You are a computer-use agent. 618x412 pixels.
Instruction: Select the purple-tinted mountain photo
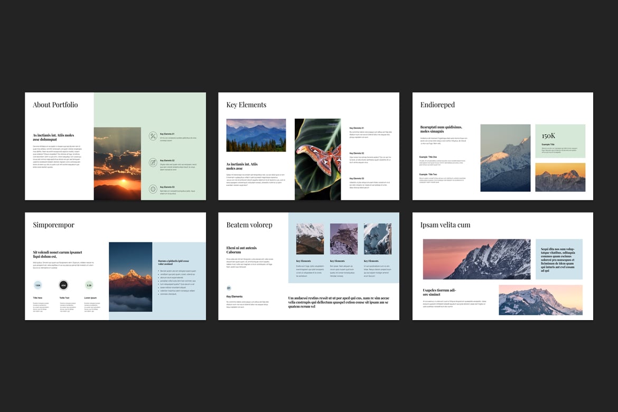(344, 239)
